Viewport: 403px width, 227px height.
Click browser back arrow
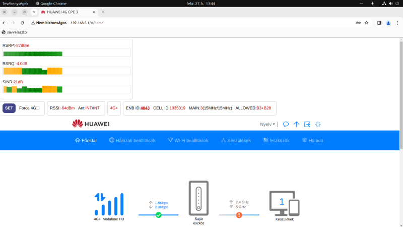[x=4, y=23]
